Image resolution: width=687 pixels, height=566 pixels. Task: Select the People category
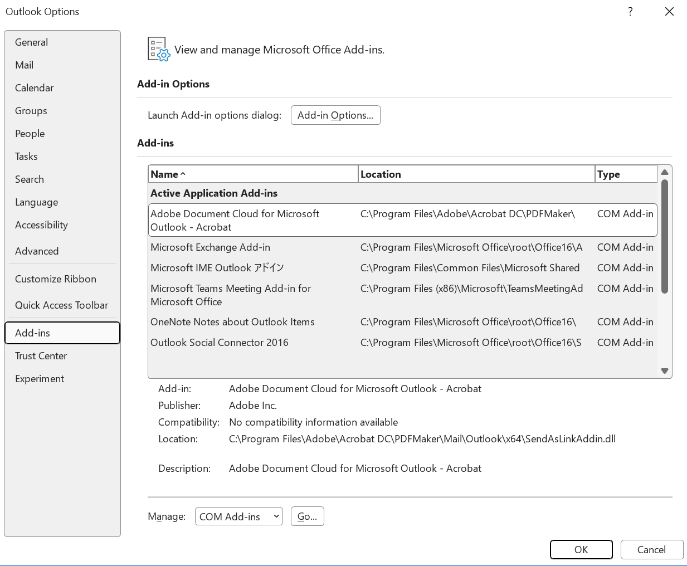[x=62, y=134]
